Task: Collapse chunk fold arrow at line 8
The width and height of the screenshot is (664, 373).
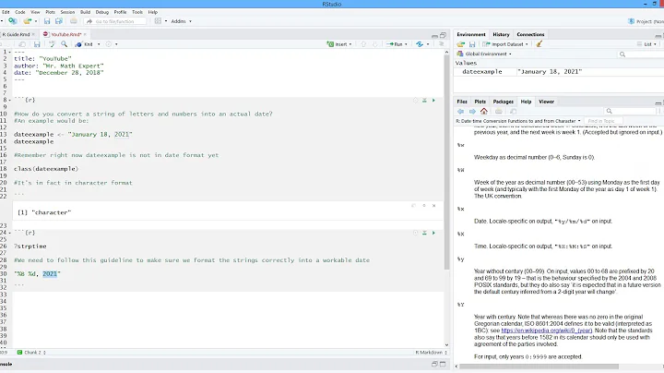Action: pos(10,100)
